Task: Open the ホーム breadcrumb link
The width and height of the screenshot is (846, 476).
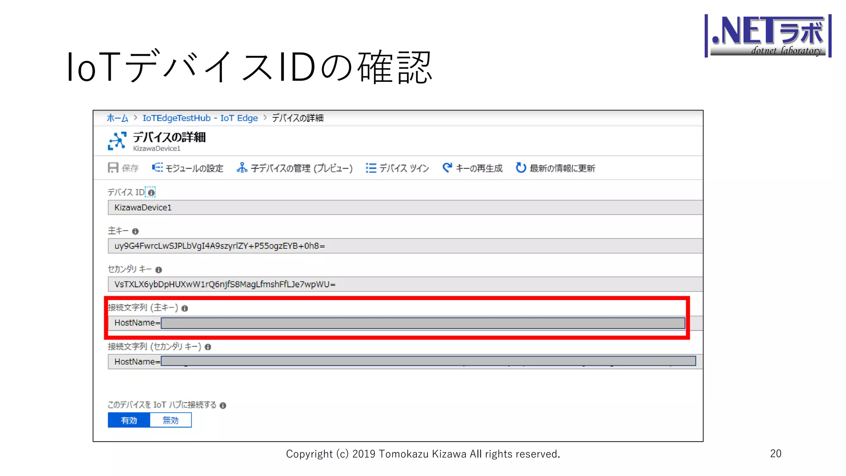Action: click(x=117, y=118)
